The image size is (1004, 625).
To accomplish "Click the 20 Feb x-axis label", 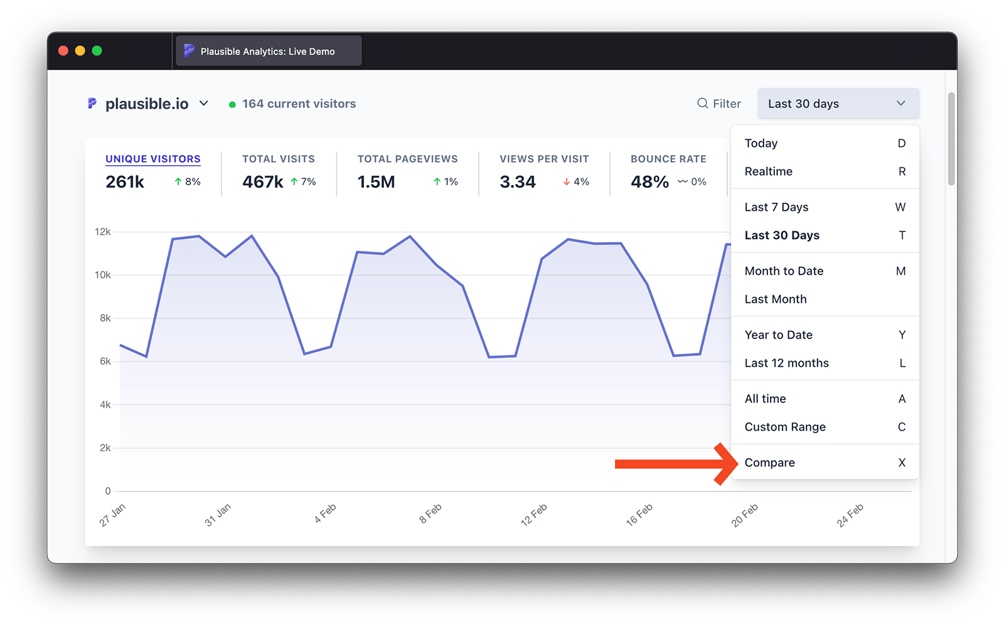I will (745, 515).
